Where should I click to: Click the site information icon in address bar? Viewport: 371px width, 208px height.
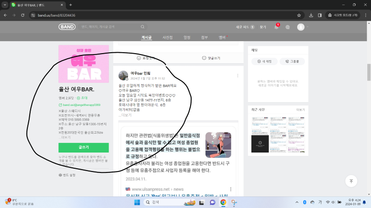(33, 15)
